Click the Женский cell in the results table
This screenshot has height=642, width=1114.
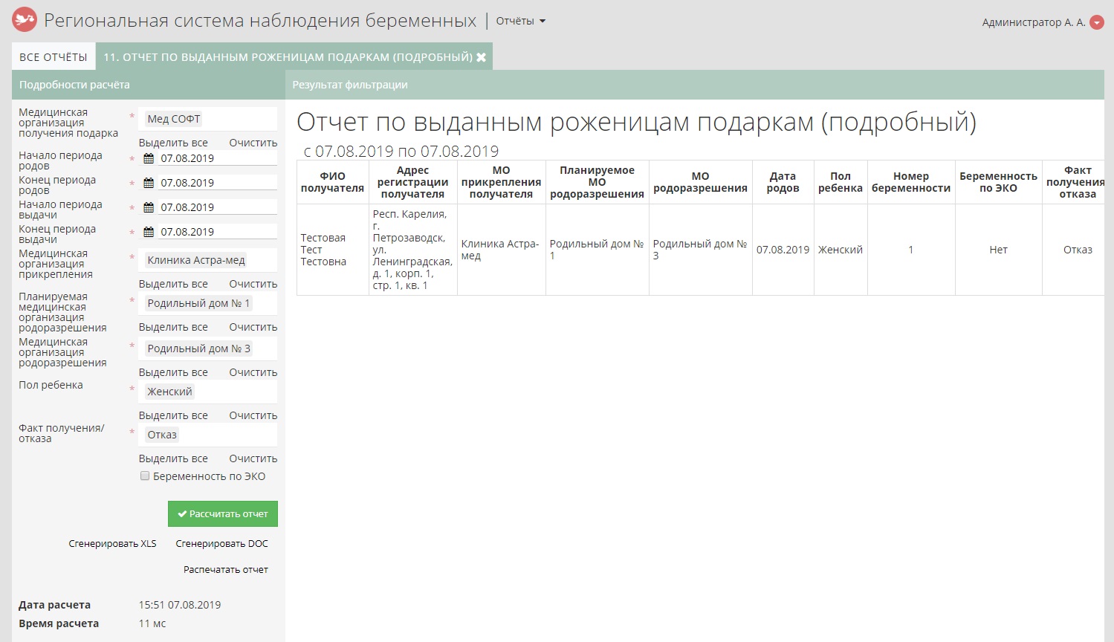coord(841,250)
